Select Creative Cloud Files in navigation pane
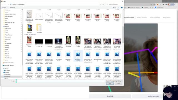The image size is (178, 100). point(8,63)
